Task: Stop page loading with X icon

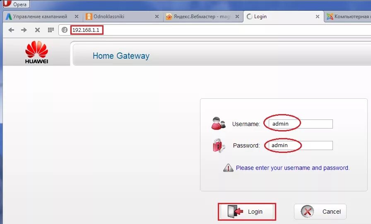Action: [x=37, y=30]
